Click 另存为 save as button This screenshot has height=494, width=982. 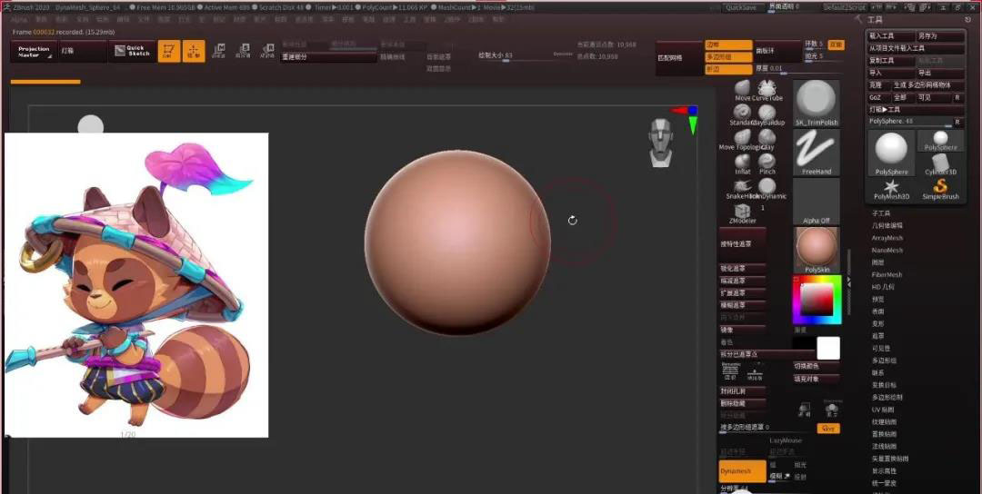tap(940, 36)
